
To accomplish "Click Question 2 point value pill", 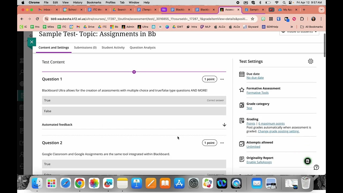I will [x=209, y=143].
